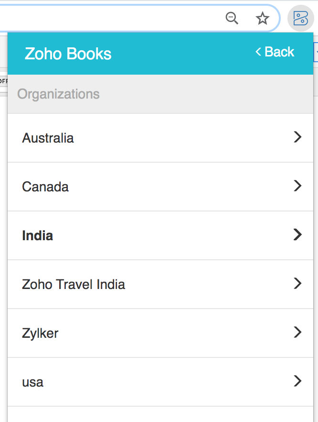
Task: Click the chevron beside India
Action: pos(297,234)
